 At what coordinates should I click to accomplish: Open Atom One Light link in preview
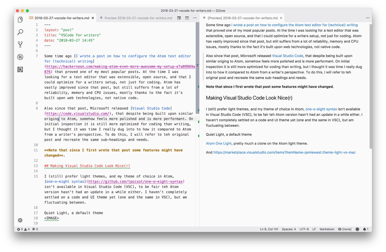point(219,143)
